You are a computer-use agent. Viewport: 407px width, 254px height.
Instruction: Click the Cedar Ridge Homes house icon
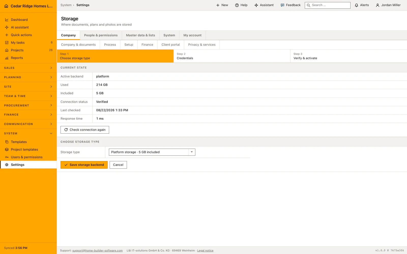tap(6, 6)
